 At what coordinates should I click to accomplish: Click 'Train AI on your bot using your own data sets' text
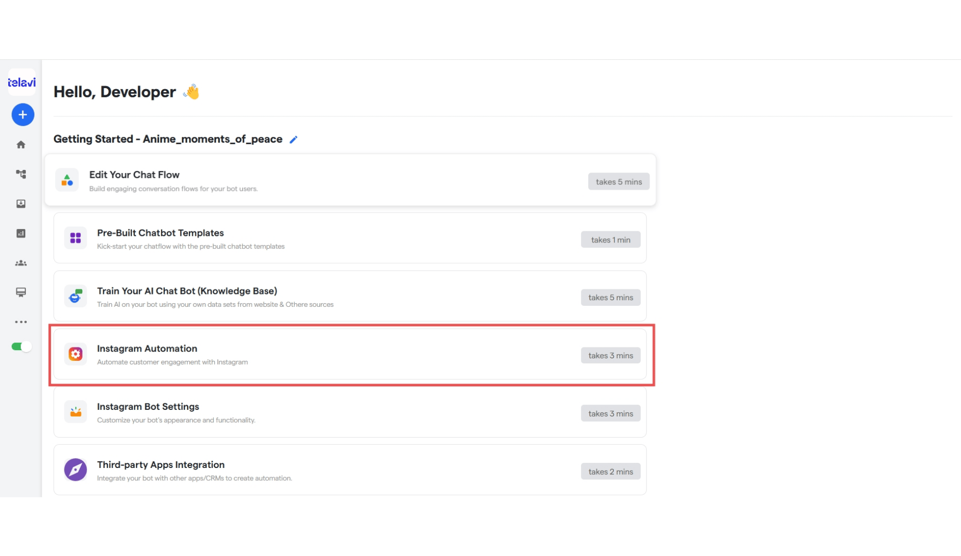[215, 305]
